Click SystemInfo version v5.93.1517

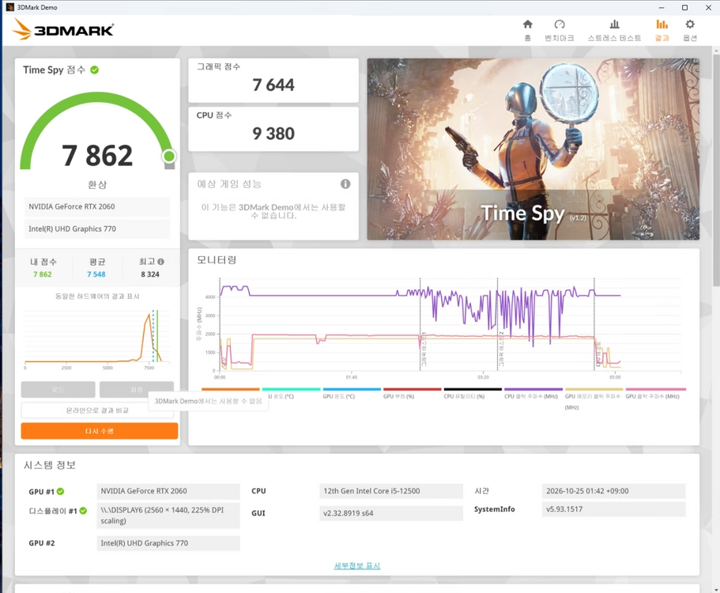click(x=613, y=509)
